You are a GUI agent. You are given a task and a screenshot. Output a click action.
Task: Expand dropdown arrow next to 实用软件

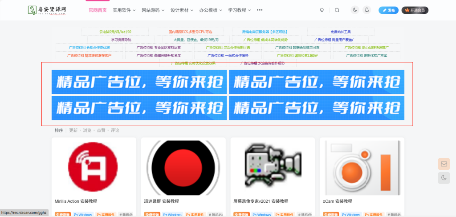(134, 10)
